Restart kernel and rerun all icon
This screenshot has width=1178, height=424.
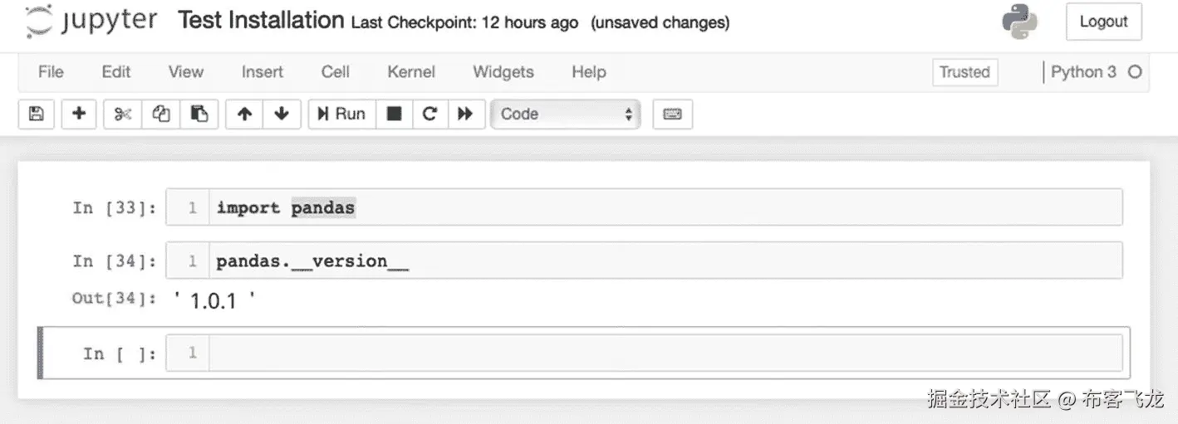click(465, 115)
